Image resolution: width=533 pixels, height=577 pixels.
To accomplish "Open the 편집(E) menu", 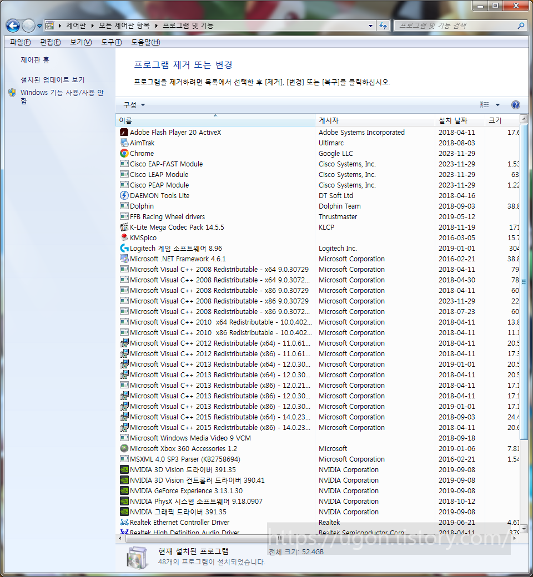I will click(51, 42).
